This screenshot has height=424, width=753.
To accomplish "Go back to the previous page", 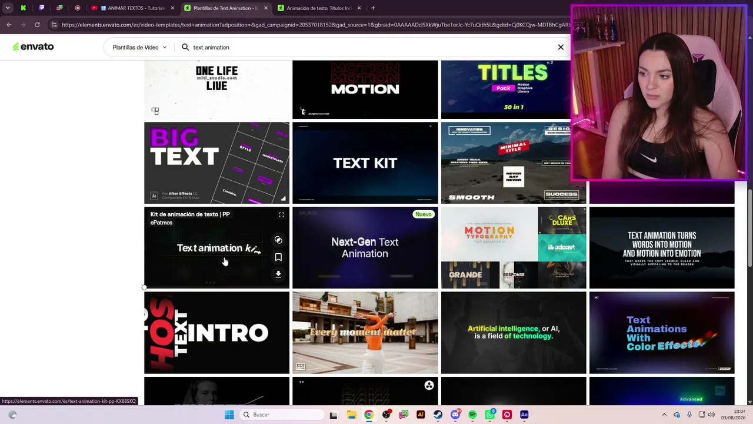I will (9, 25).
